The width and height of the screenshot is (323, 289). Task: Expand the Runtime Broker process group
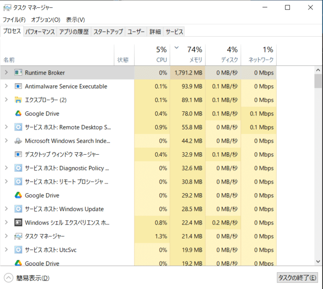(x=6, y=72)
